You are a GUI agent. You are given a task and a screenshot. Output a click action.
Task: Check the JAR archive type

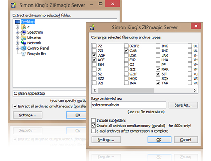click(x=158, y=55)
